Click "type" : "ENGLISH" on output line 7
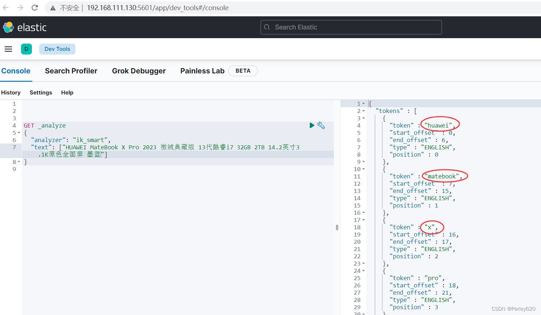Screen dimensions: 541x315 pos(422,147)
